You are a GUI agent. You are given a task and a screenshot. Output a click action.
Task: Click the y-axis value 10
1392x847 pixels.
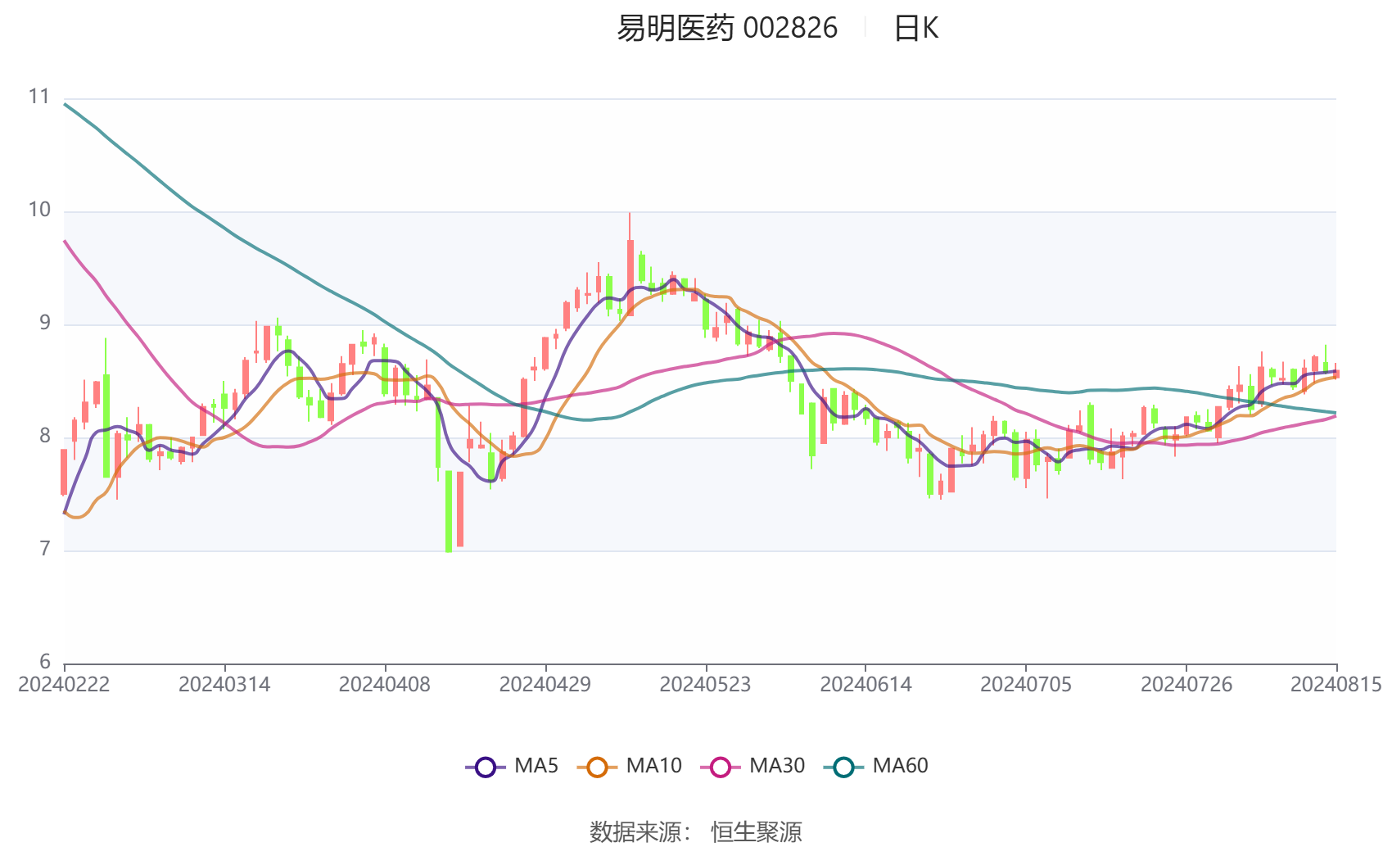(39, 210)
